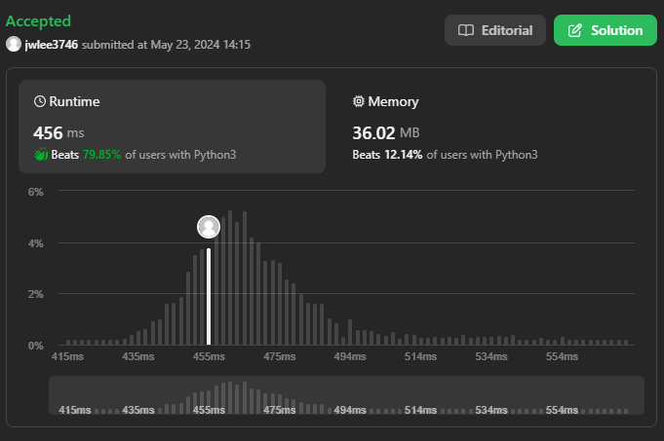Open the green Solution button
This screenshot has width=664, height=441.
point(605,30)
